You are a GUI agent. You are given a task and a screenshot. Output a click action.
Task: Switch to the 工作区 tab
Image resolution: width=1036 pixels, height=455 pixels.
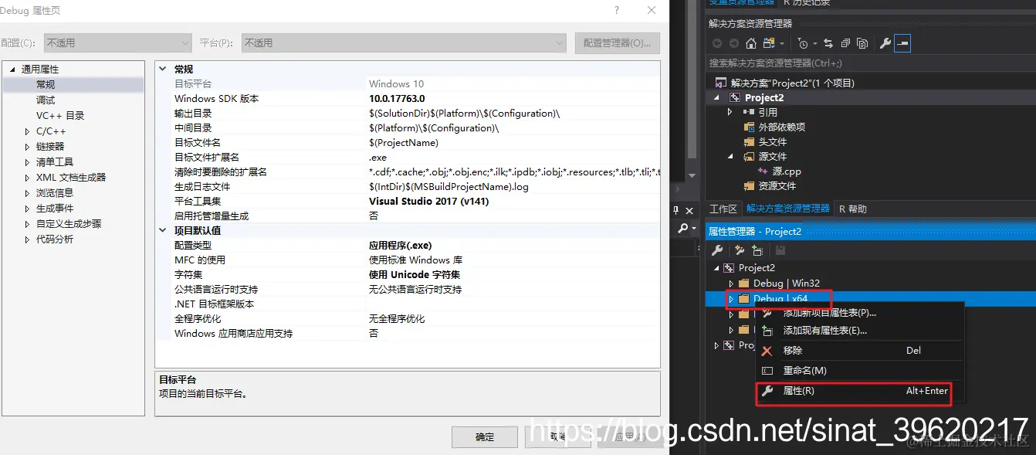pyautogui.click(x=723, y=209)
